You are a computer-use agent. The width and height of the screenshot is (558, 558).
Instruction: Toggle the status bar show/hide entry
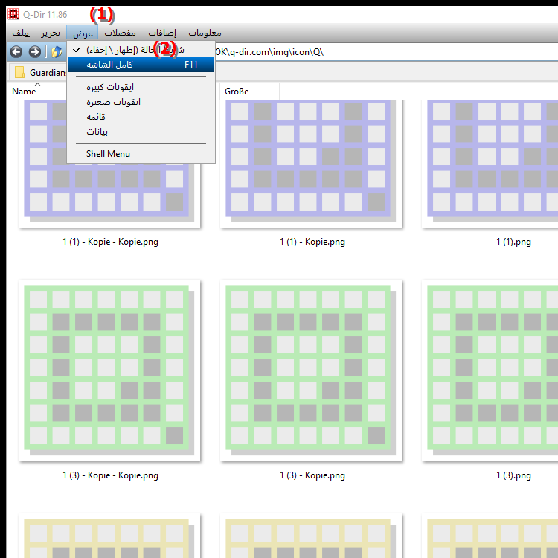[141, 50]
